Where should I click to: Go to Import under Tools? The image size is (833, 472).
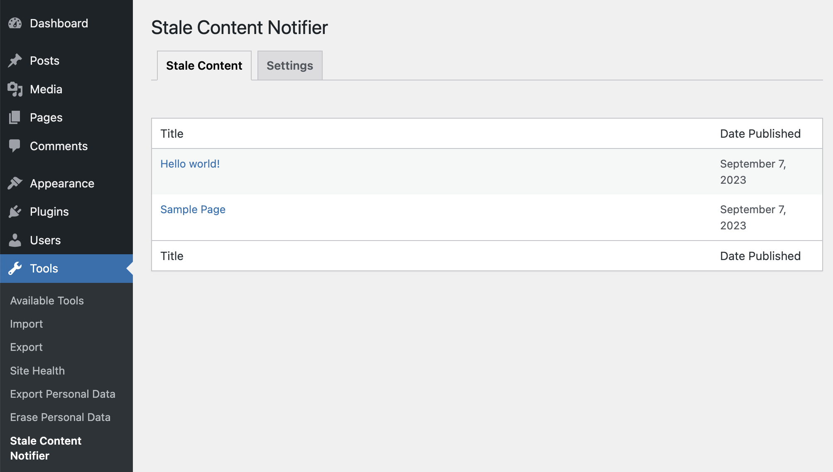click(27, 324)
